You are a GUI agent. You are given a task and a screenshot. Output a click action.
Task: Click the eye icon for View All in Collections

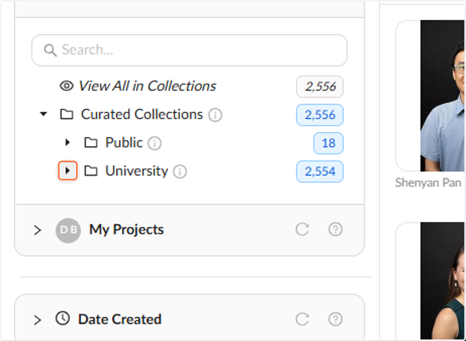tap(66, 86)
